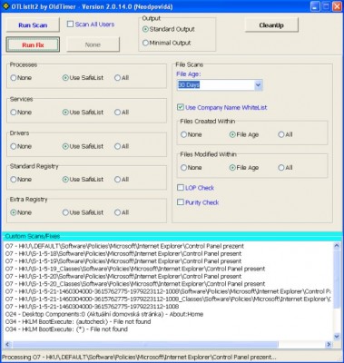Click horizontal scroll left arrow
This screenshot has width=344, height=363.
tap(7, 344)
